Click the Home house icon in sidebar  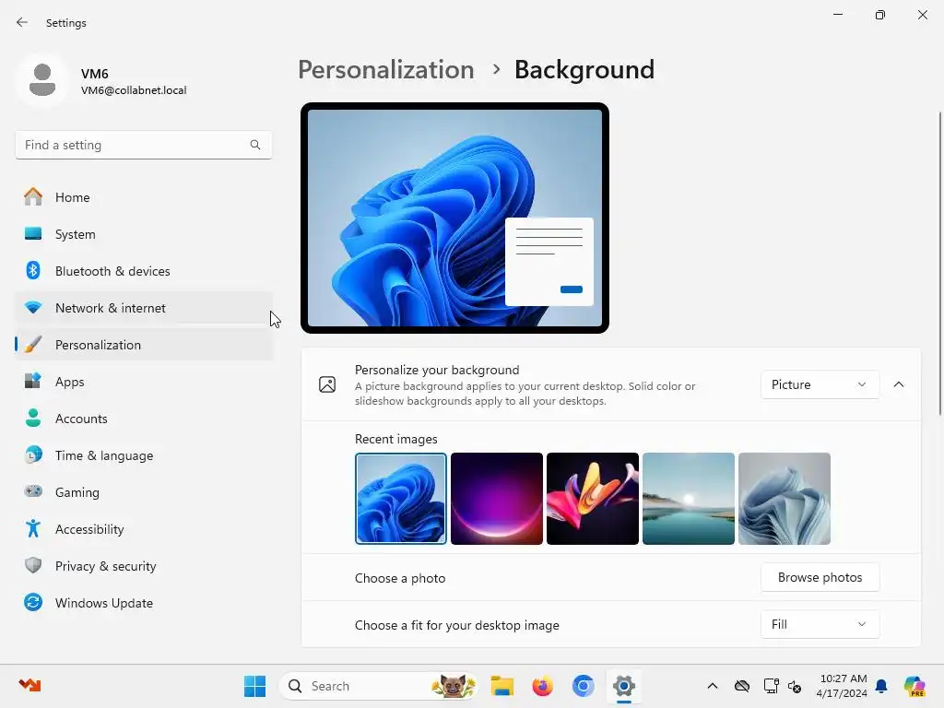coord(33,197)
